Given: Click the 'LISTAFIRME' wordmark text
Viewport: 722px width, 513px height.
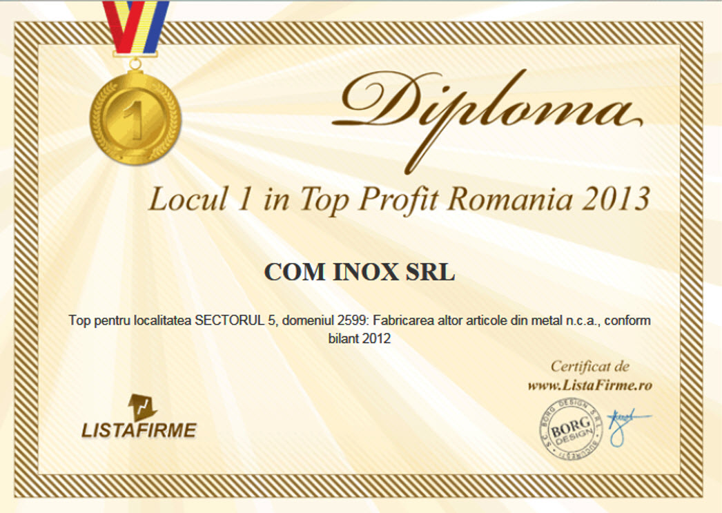Looking at the screenshot, I should coord(139,430).
